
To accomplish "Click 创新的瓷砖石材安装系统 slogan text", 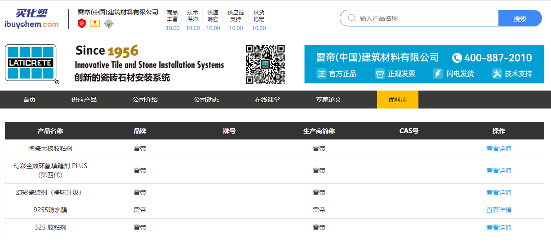I will point(122,78).
